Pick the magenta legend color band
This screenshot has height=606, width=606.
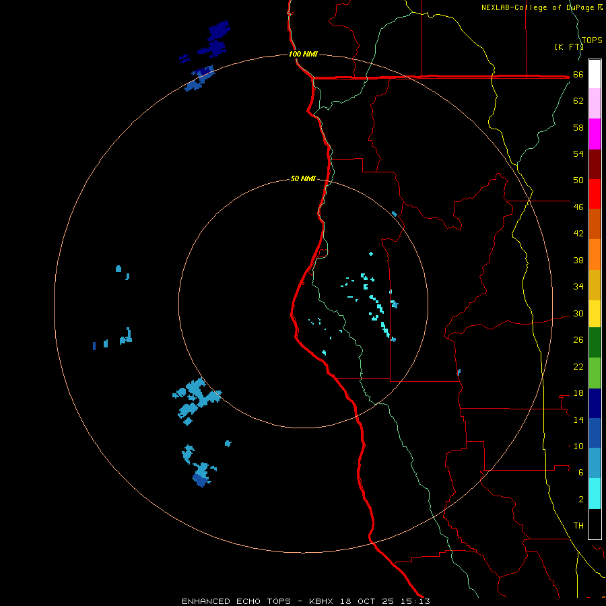(x=595, y=134)
